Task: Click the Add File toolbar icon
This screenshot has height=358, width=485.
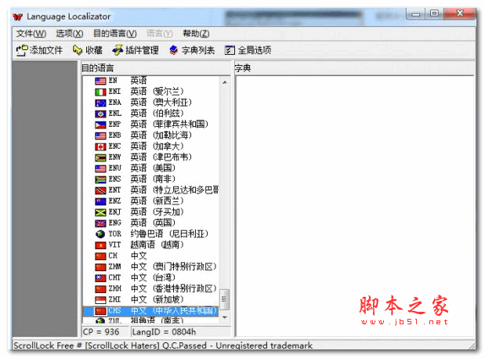Action: click(22, 50)
